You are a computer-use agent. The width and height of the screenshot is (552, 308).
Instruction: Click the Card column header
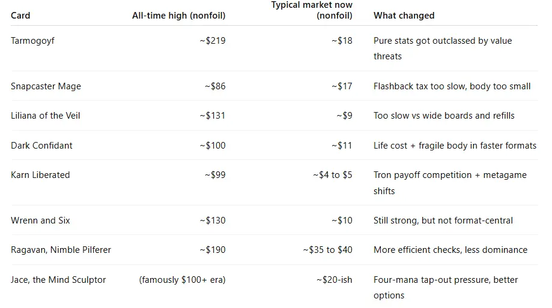point(20,16)
